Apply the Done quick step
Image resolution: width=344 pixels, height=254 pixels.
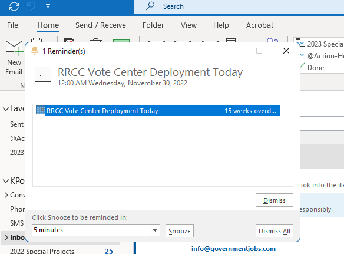point(316,67)
